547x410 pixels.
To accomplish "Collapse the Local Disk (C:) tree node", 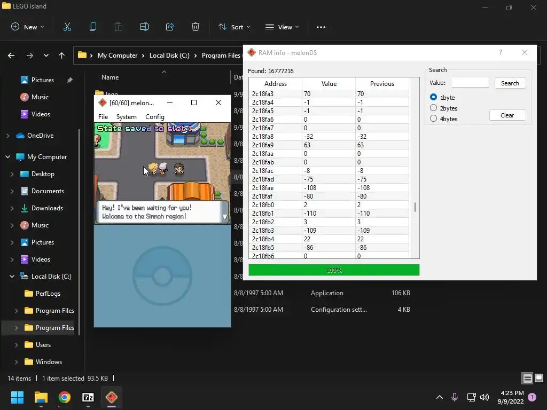I will point(12,277).
